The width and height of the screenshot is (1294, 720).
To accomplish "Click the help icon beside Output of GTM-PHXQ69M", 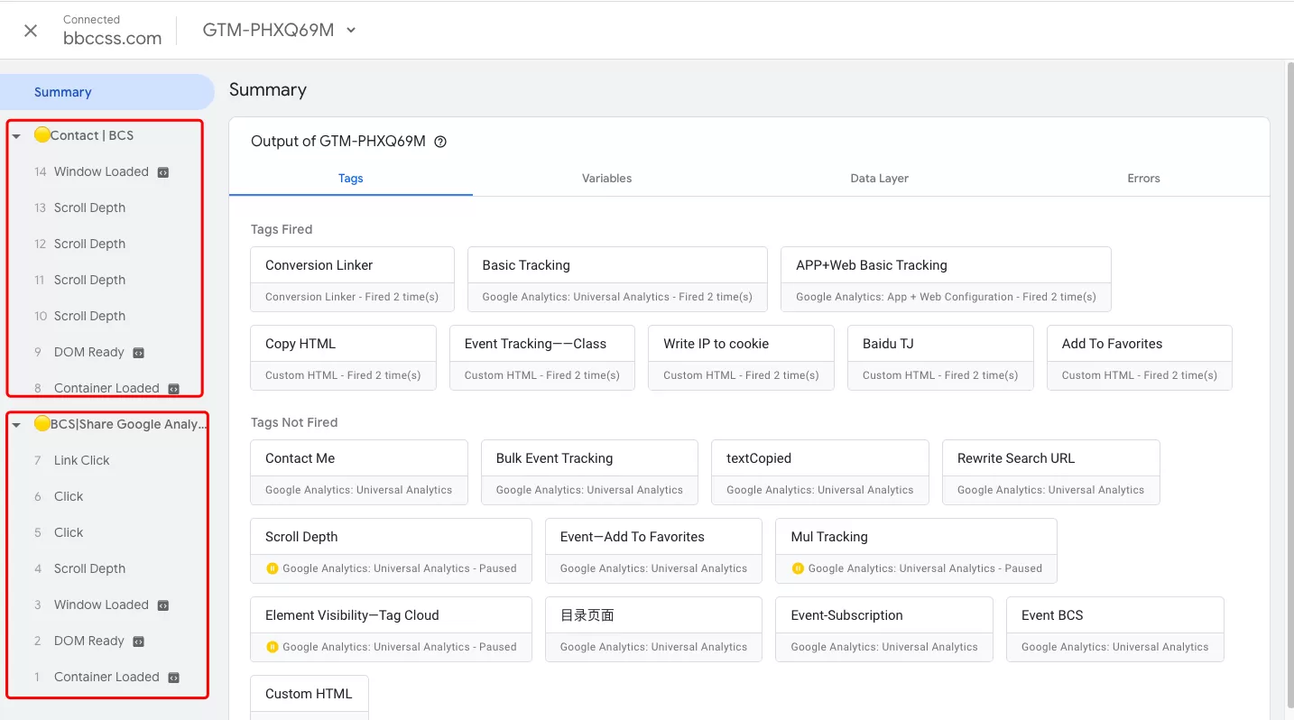I will tap(440, 142).
